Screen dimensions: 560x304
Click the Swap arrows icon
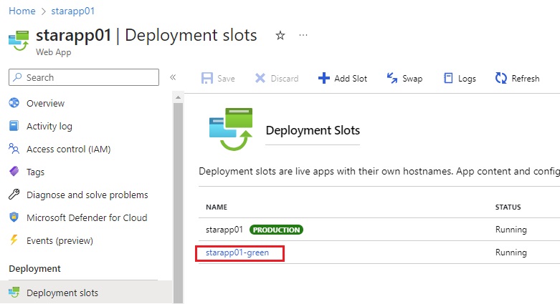(x=392, y=78)
